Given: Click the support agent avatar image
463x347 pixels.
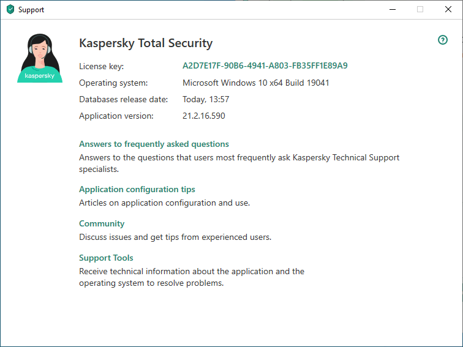Looking at the screenshot, I should (x=40, y=59).
